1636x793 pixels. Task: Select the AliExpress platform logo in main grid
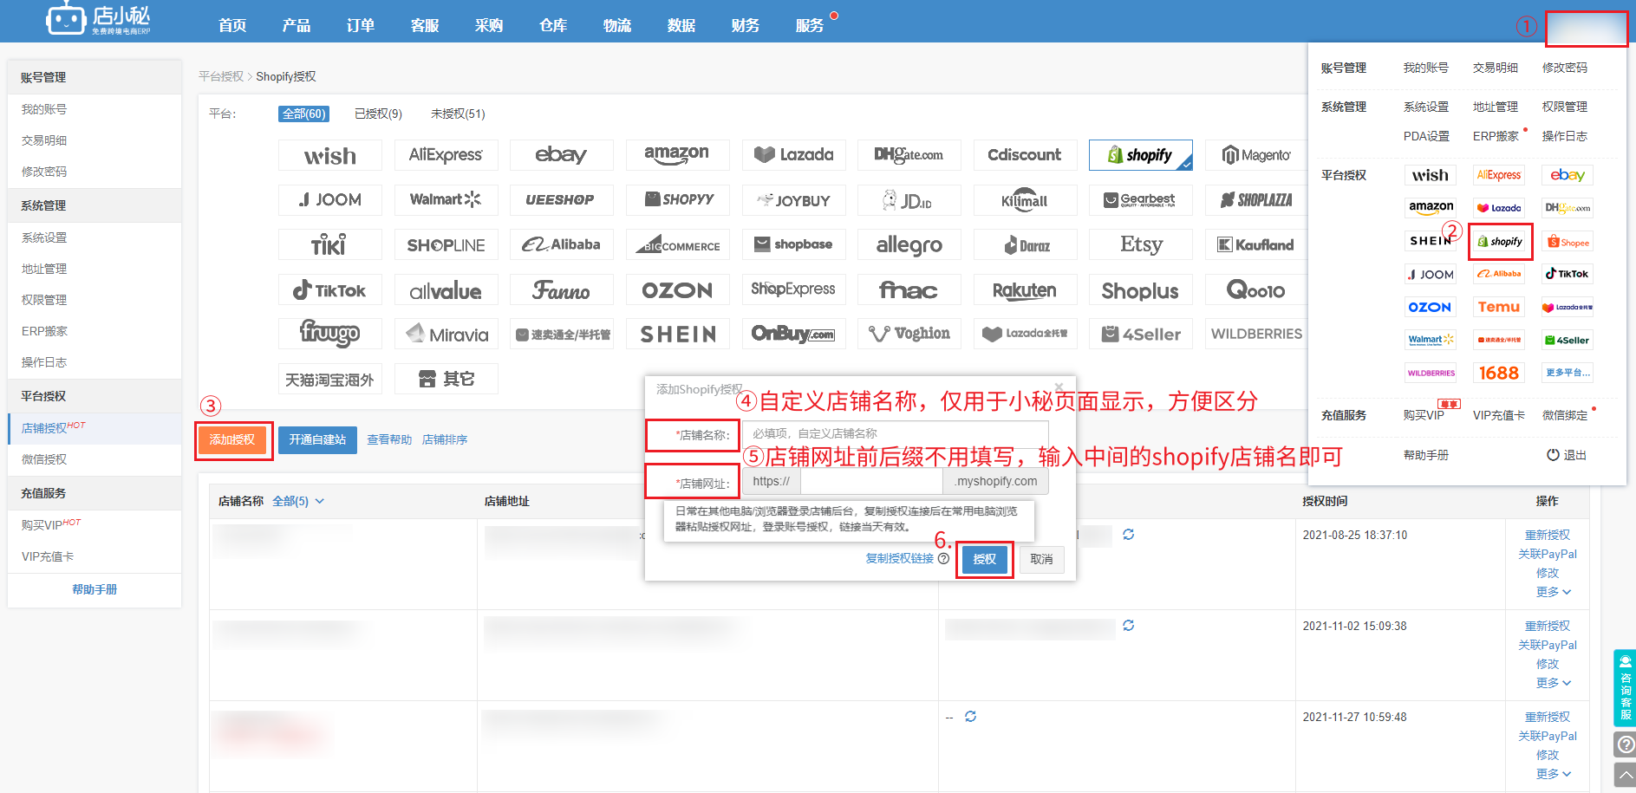[x=446, y=155]
